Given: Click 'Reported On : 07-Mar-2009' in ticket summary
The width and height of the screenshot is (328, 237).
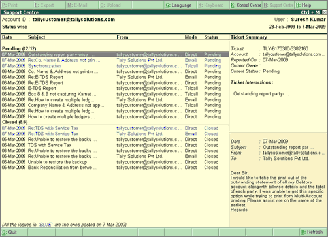Looking at the screenshot, I should (x=259, y=60).
